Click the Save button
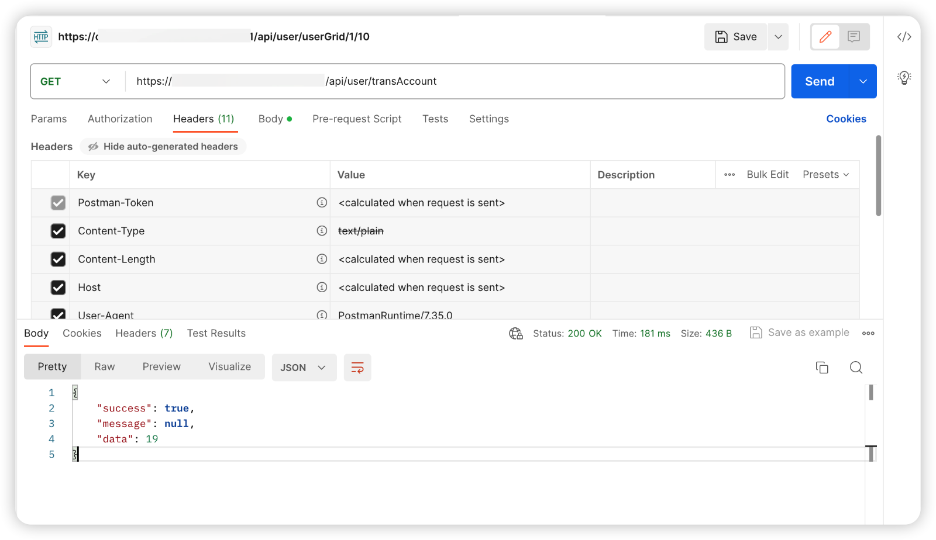This screenshot has height=540, width=936. click(735, 37)
